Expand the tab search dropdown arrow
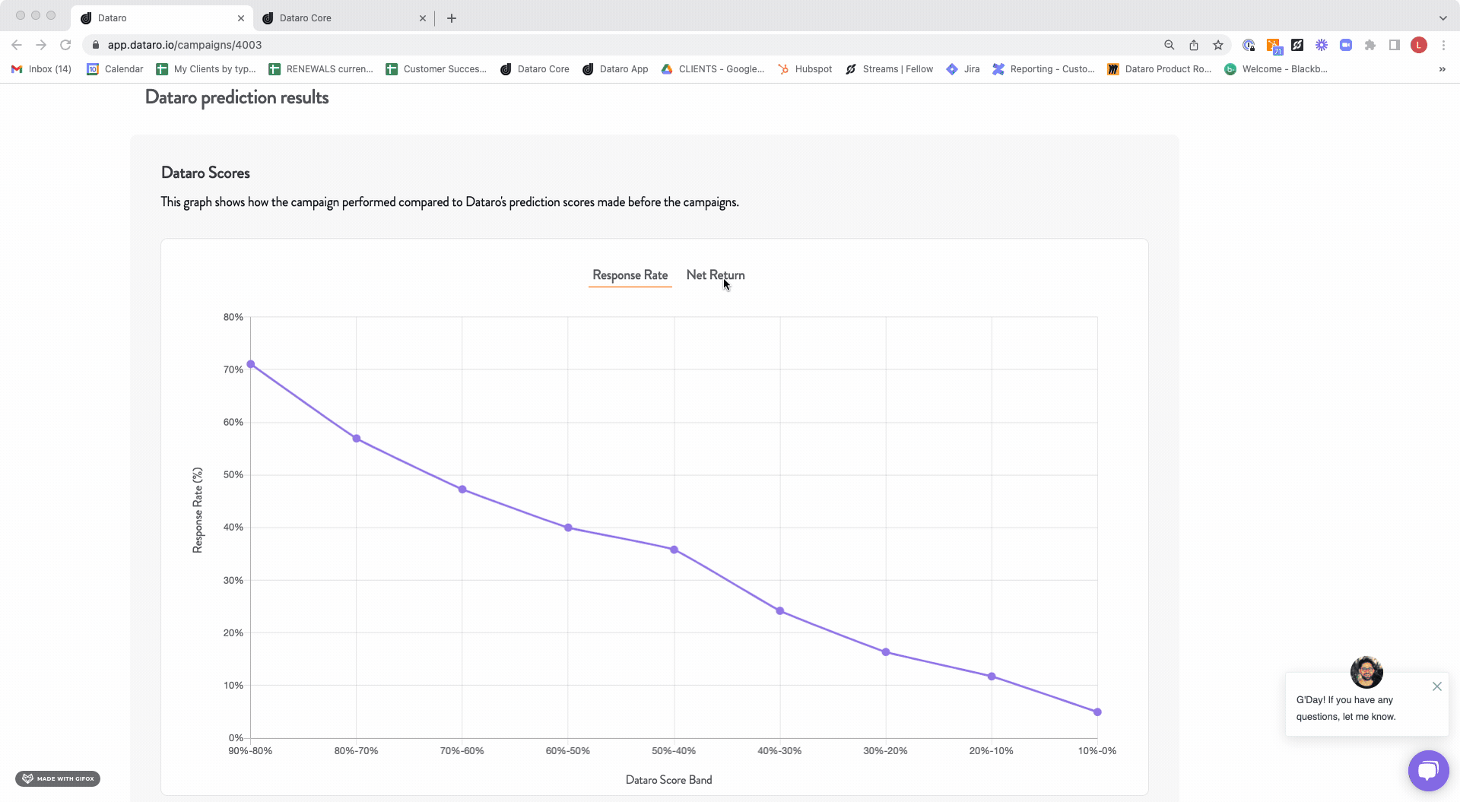 click(1443, 17)
